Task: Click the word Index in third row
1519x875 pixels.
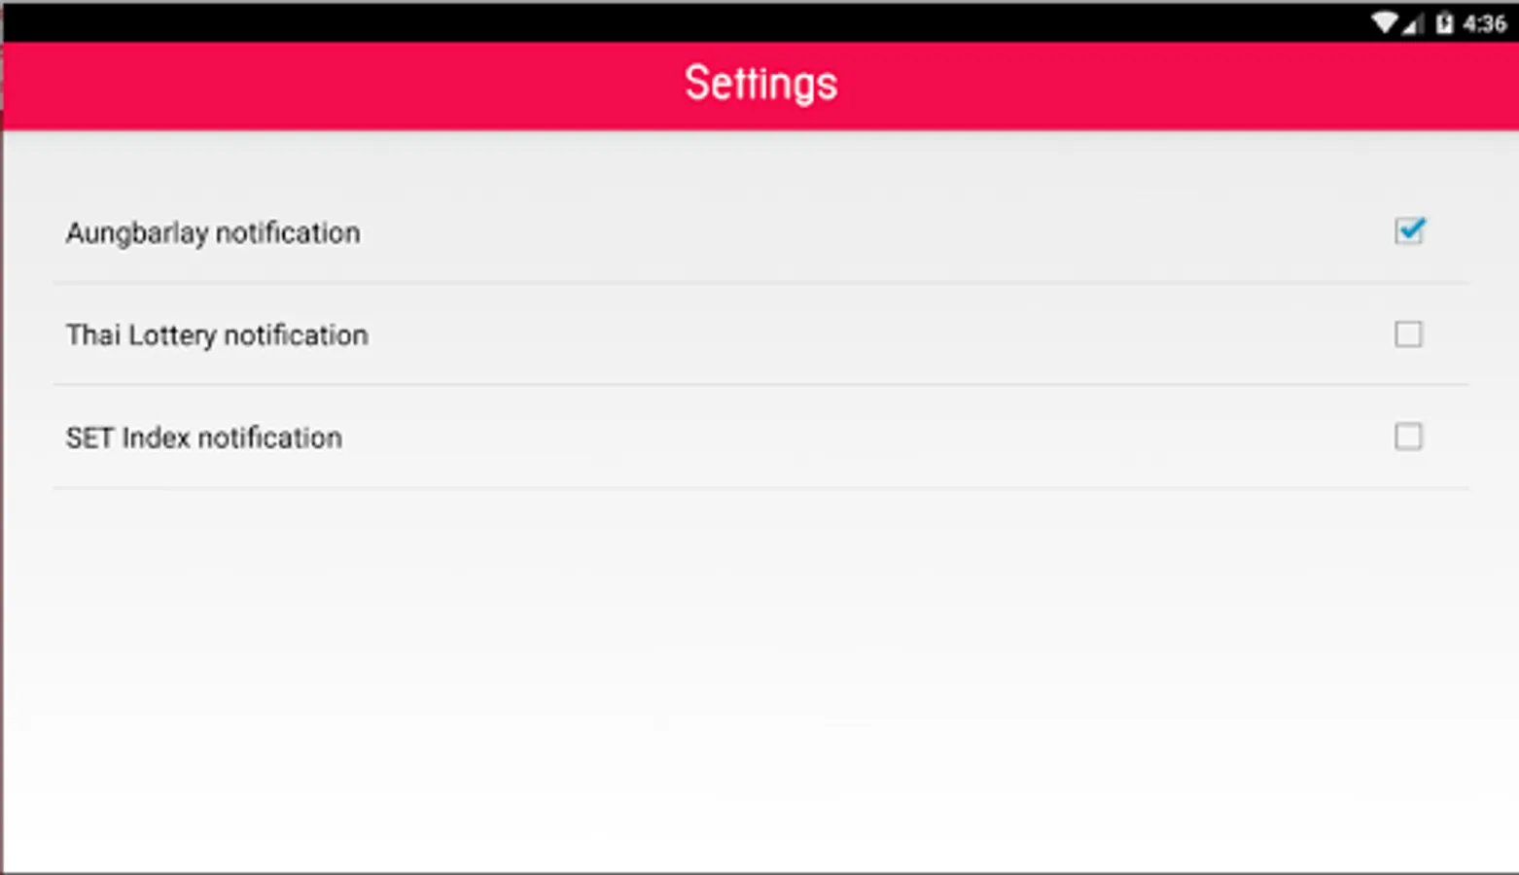Action: (156, 437)
